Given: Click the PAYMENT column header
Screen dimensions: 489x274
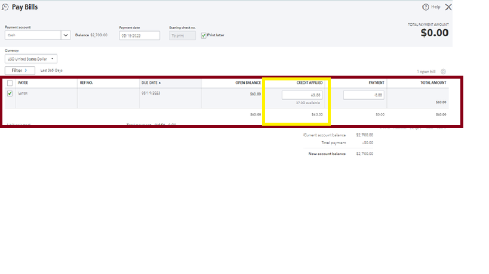Looking at the screenshot, I should [376, 83].
